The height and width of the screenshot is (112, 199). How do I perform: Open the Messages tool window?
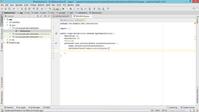click(x=35, y=107)
